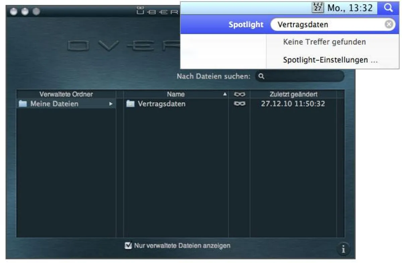Open the Vertragsdaten folder icon
Screen dimensions: 402x263
[x=131, y=104]
